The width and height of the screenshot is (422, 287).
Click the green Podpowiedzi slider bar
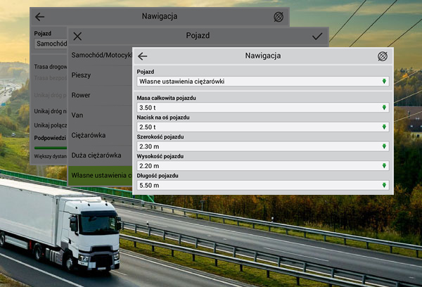tap(49, 147)
